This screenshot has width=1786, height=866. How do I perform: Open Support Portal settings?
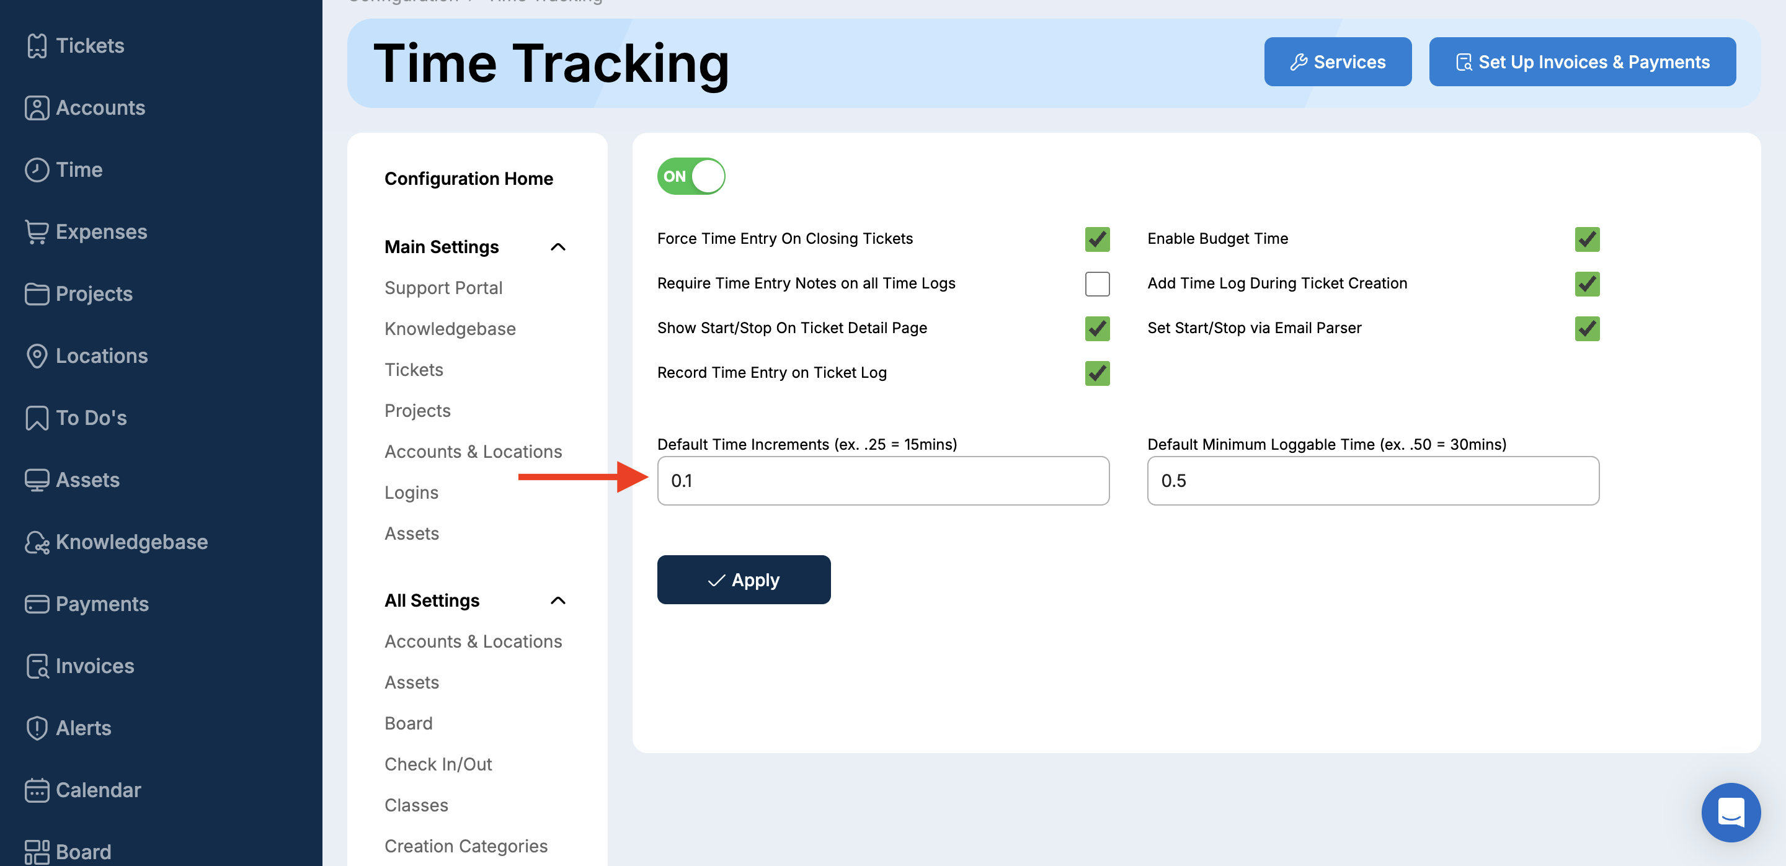pos(443,288)
